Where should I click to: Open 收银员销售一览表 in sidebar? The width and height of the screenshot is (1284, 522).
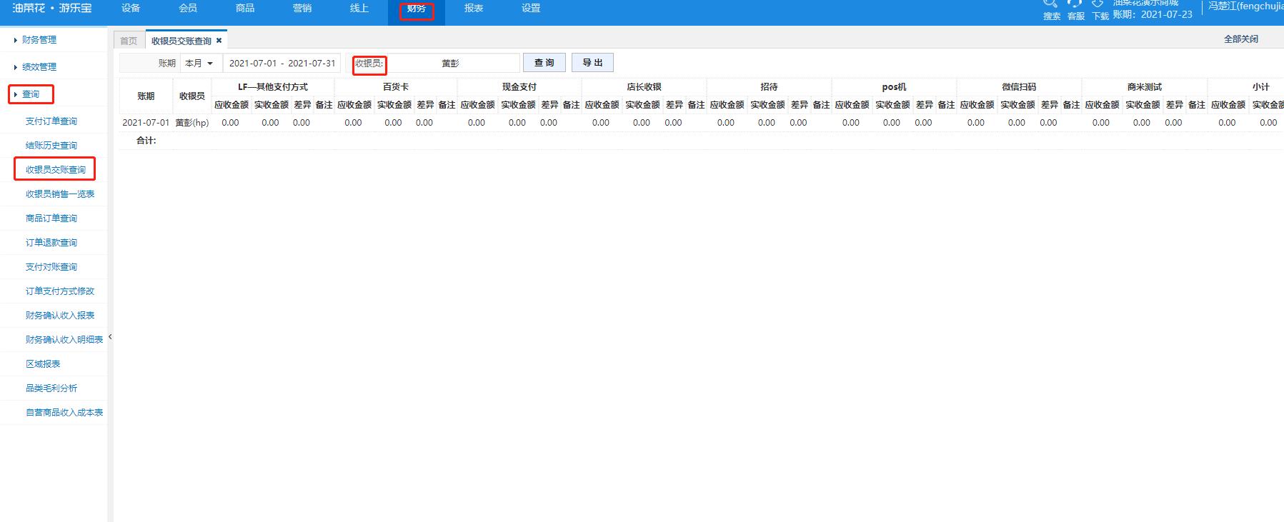click(x=60, y=194)
